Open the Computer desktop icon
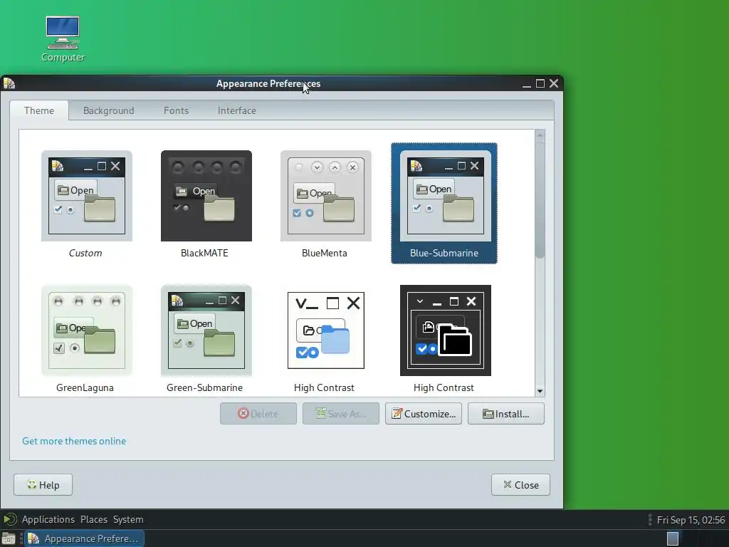The image size is (729, 547). coord(63,39)
